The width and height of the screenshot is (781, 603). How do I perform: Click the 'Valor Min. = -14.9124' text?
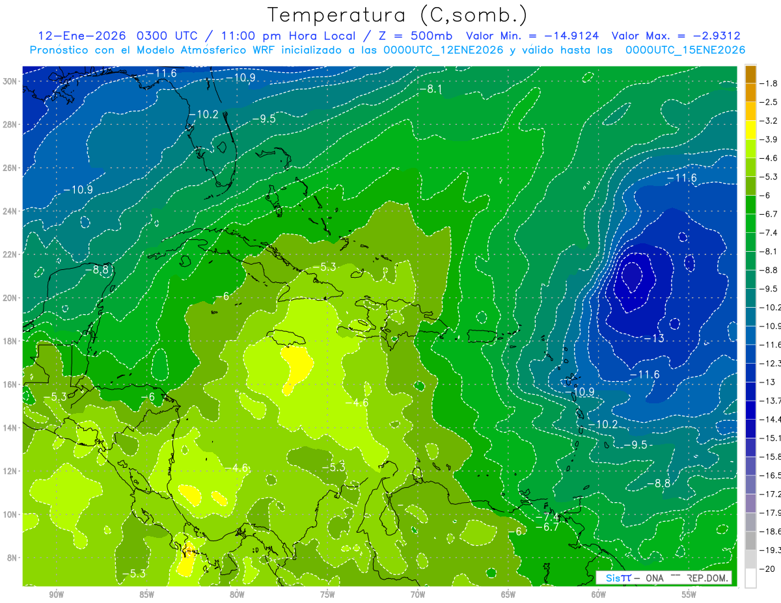[534, 36]
